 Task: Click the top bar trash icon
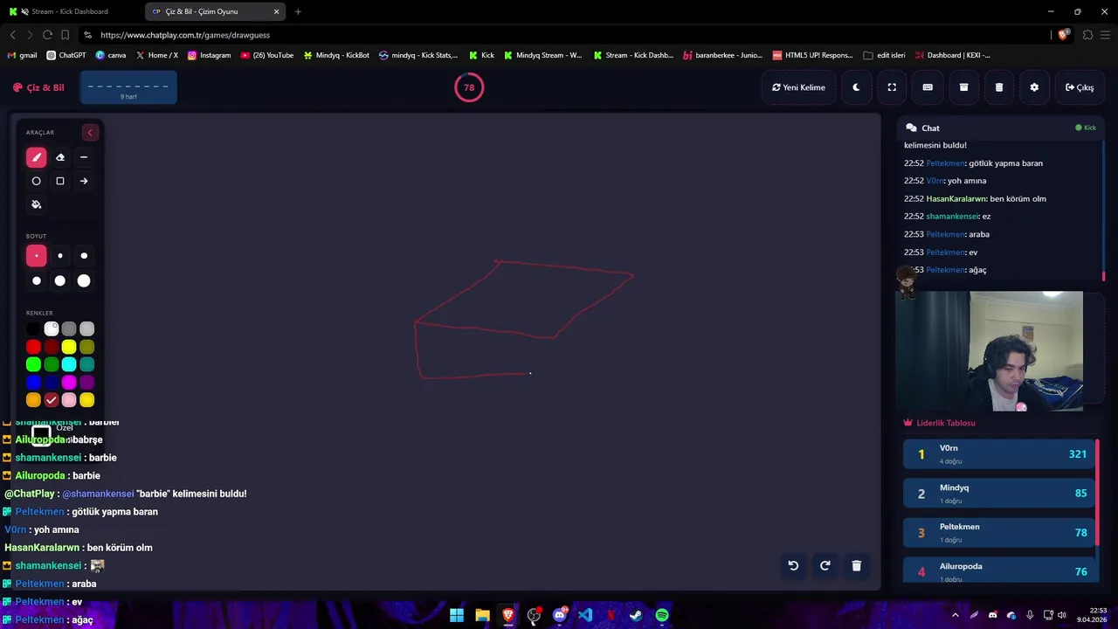tap(999, 87)
